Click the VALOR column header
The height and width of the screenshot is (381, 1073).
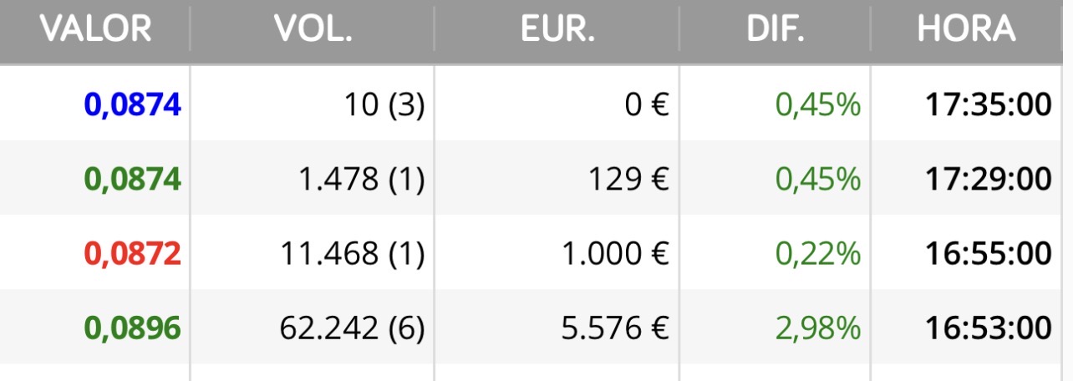(96, 29)
